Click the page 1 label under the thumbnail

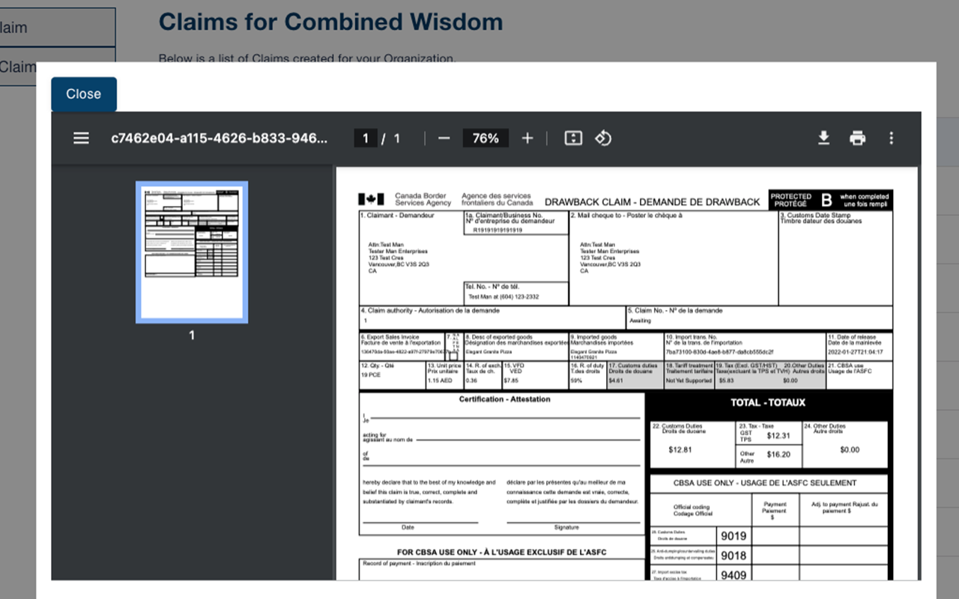(191, 335)
